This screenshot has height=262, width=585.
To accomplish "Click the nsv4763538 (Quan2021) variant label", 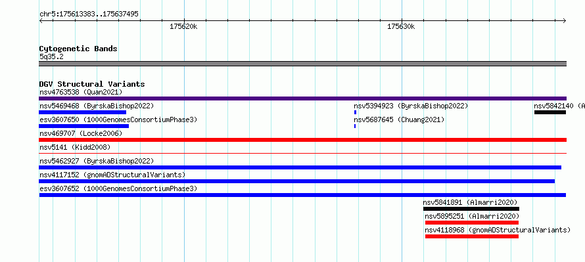I will pos(81,92).
